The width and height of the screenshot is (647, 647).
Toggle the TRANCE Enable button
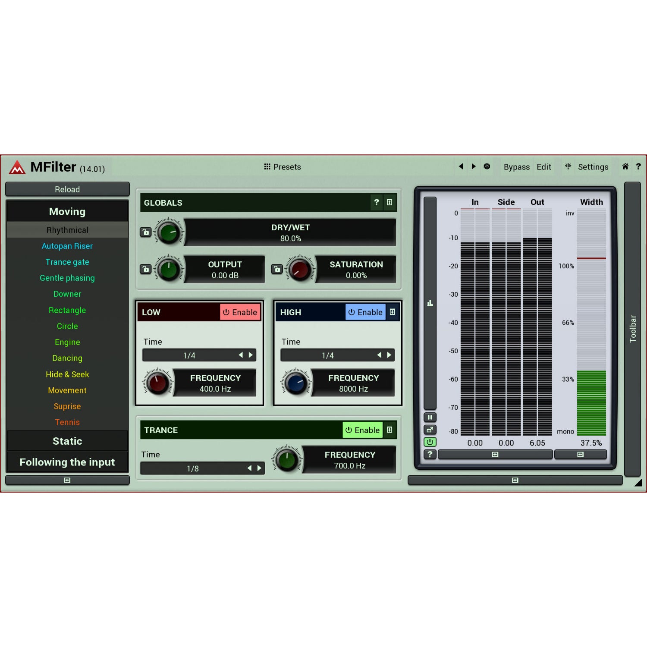363,430
